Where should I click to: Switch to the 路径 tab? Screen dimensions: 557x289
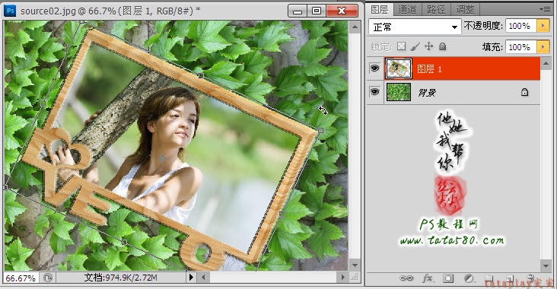(x=436, y=10)
